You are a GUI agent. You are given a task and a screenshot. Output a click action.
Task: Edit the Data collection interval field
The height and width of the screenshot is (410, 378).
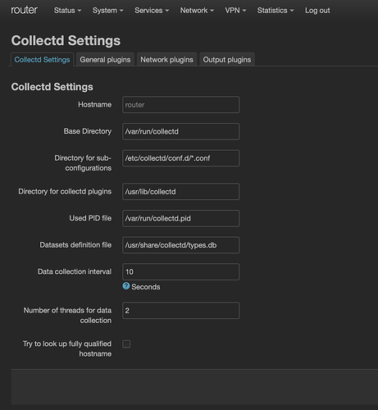pos(181,271)
